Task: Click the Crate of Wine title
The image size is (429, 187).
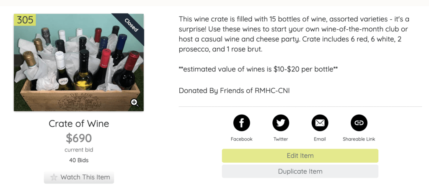Action: coord(79,123)
